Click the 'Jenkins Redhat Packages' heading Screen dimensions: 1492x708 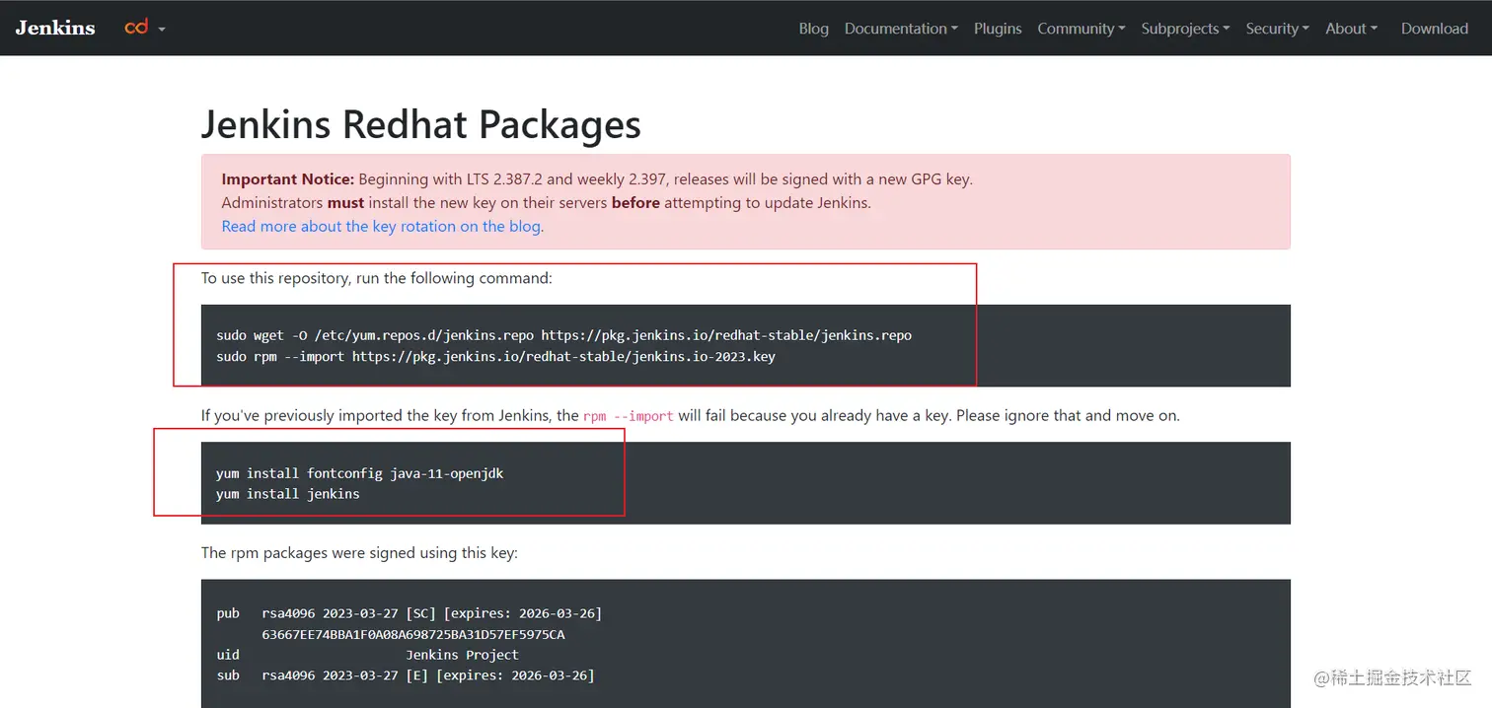click(x=421, y=124)
